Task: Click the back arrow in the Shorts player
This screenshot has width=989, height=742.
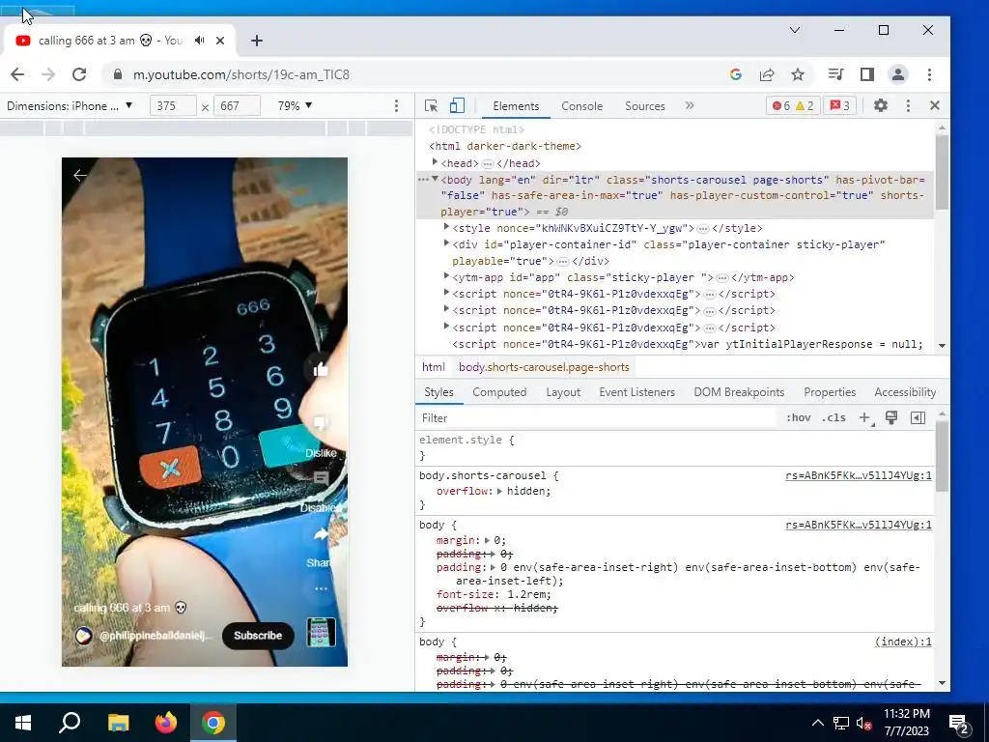Action: pos(80,176)
